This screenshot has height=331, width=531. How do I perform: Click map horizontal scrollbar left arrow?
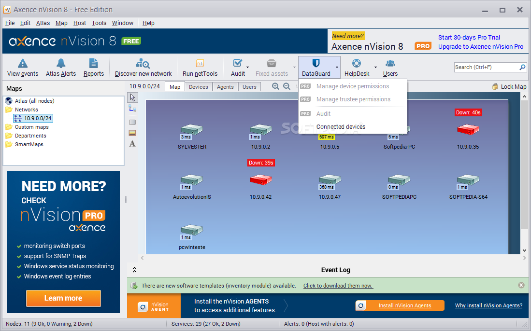142,258
